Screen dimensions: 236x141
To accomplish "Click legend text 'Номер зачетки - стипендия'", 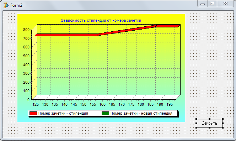I will [x=63, y=113].
